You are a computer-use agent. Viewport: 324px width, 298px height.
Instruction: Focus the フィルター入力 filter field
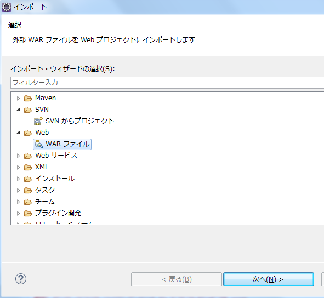click(x=167, y=83)
